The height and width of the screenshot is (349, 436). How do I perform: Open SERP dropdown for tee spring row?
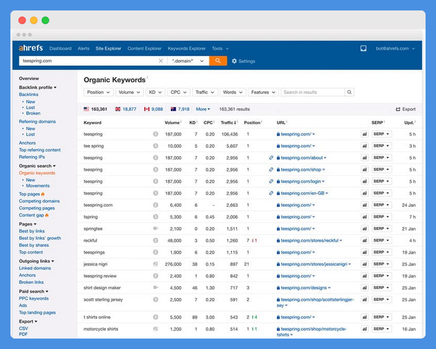coord(381,146)
